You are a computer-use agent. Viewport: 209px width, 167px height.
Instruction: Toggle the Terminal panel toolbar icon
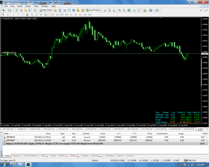30,10
